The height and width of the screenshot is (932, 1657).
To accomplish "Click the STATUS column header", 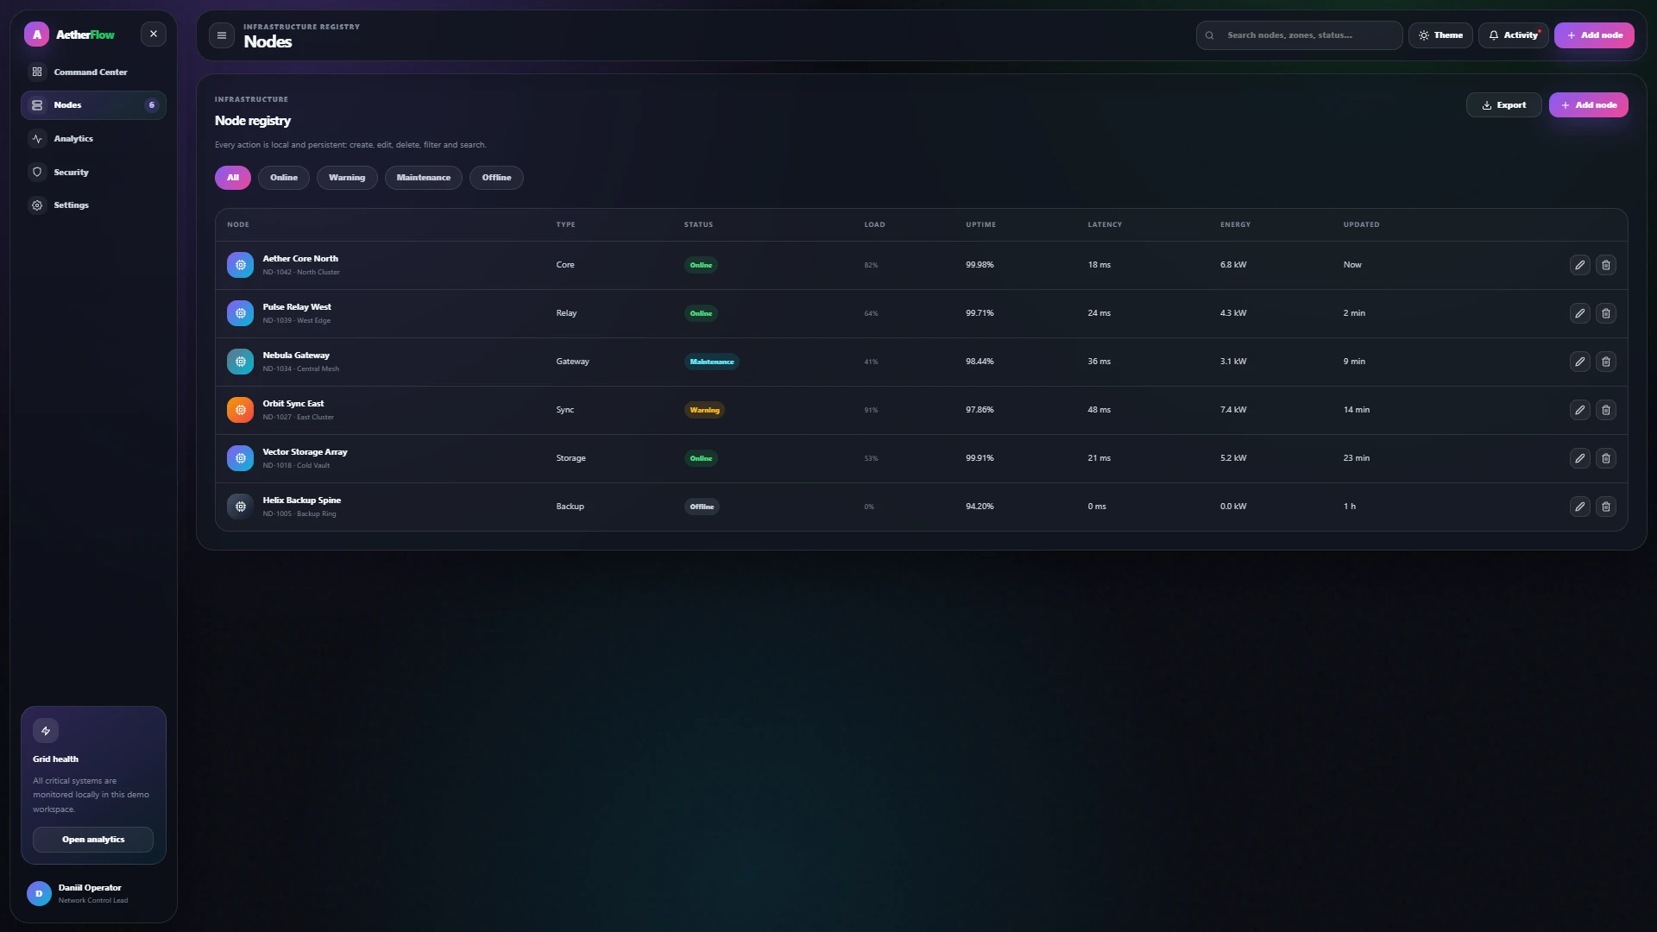I will [698, 224].
